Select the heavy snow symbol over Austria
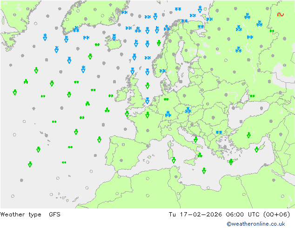This screenshot has width=295, height=228. pos(188,110)
